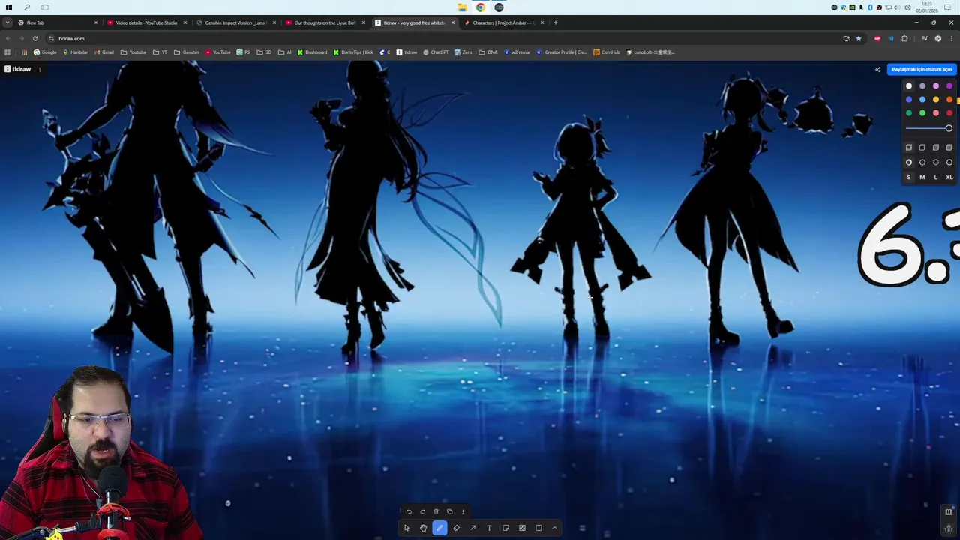Image resolution: width=960 pixels, height=540 pixels.
Task: Open the tldraw main menu logo
Action: (18, 69)
